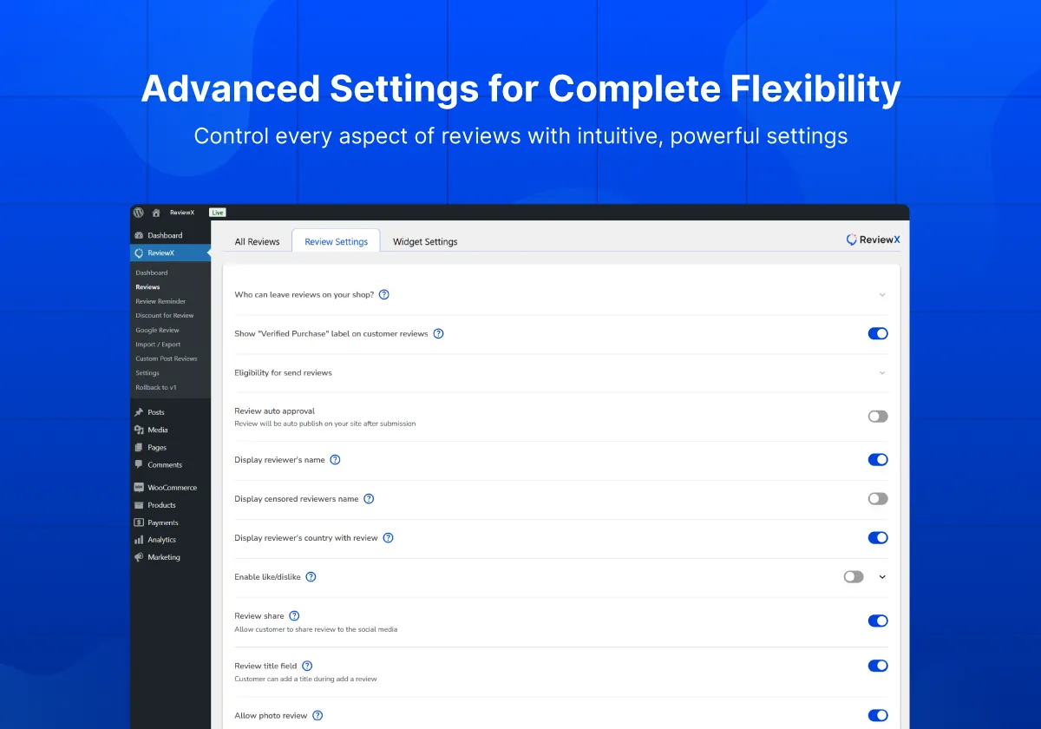Enable the like/dislike toggle
Screen dimensions: 1041x729
[x=854, y=577]
